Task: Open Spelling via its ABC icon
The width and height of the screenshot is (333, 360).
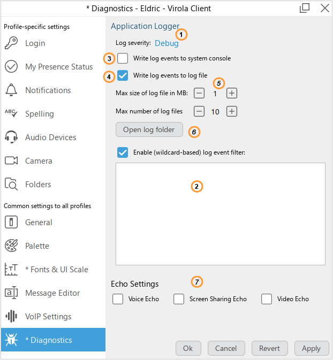Action: point(11,113)
